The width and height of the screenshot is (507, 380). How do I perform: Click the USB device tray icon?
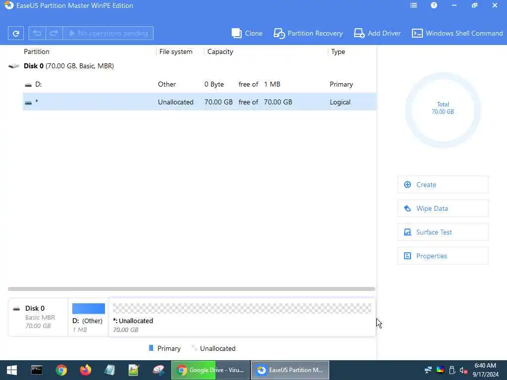pos(452,370)
